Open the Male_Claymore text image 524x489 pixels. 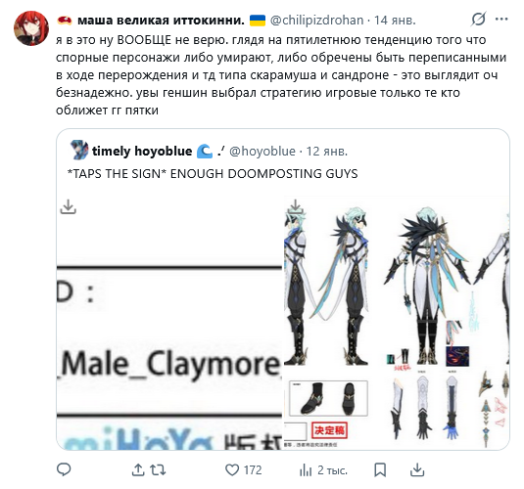pos(169,323)
